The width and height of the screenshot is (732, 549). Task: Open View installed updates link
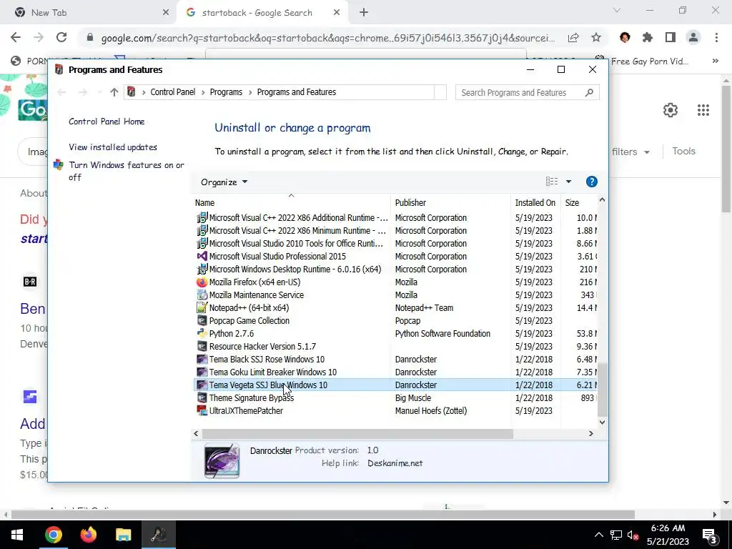click(113, 147)
